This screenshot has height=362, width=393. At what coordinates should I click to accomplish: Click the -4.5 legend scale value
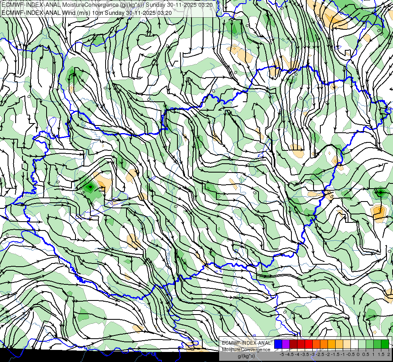click(290, 354)
